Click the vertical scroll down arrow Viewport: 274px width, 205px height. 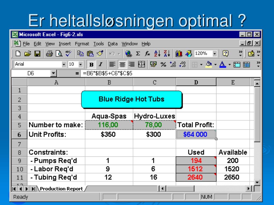(257, 182)
